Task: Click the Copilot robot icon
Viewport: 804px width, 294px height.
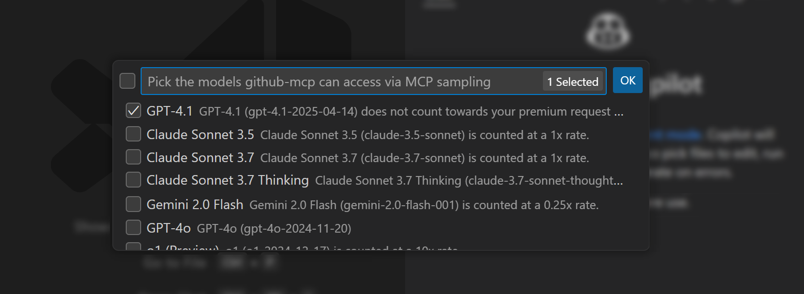Action: click(x=607, y=30)
